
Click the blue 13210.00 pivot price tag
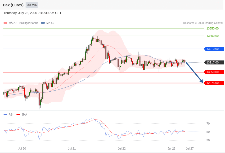[x=214, y=49]
